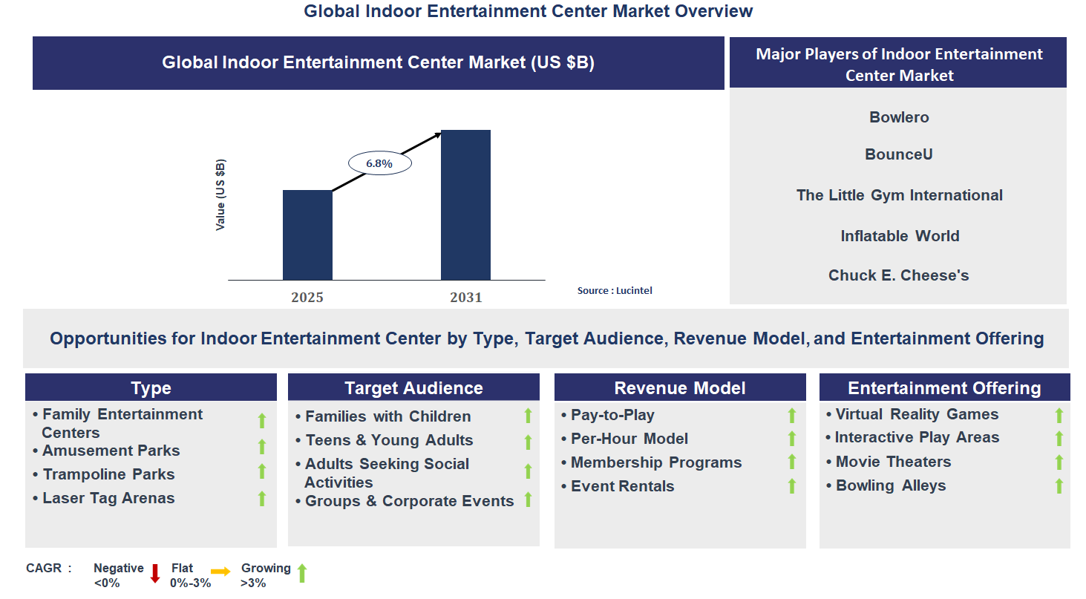This screenshot has width=1086, height=599.
Task: Select the growth arrow beside Trampoline Parks
Action: click(261, 471)
